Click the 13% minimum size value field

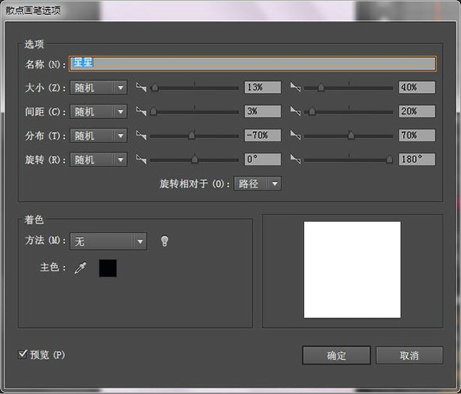(263, 87)
